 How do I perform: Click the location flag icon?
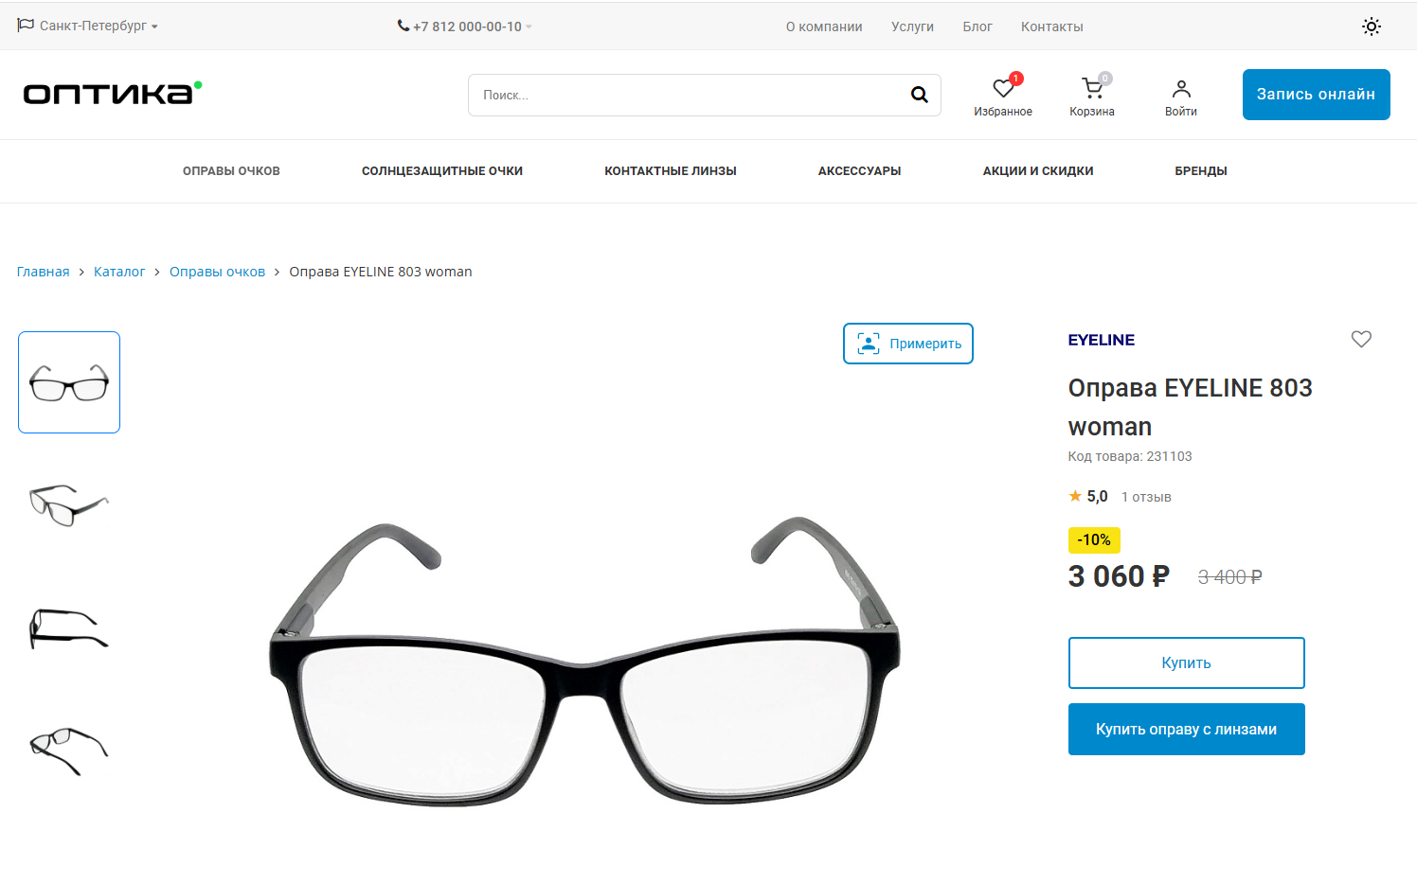point(26,26)
